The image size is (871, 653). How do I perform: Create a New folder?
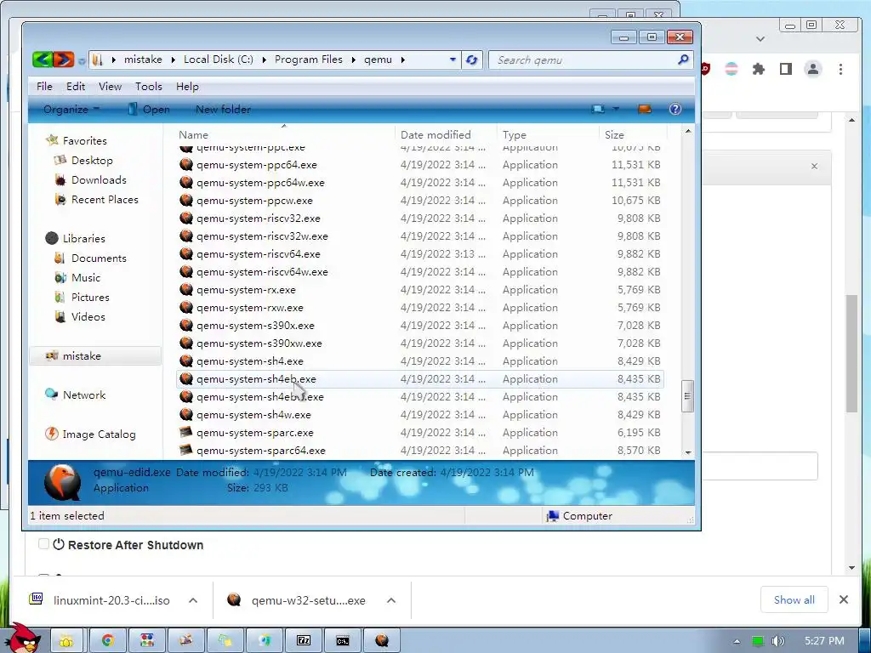[x=223, y=110]
